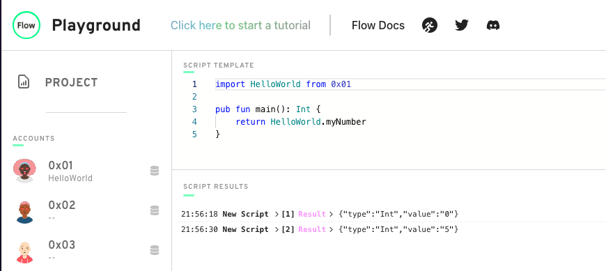The image size is (606, 271).
Task: Select the 0x01 account avatar
Action: (25, 171)
